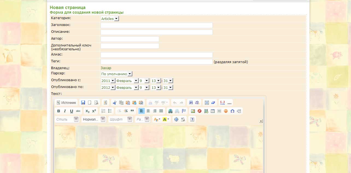Insert a smiley emoticon
The width and height of the screenshot is (351, 173).
pos(226,111)
